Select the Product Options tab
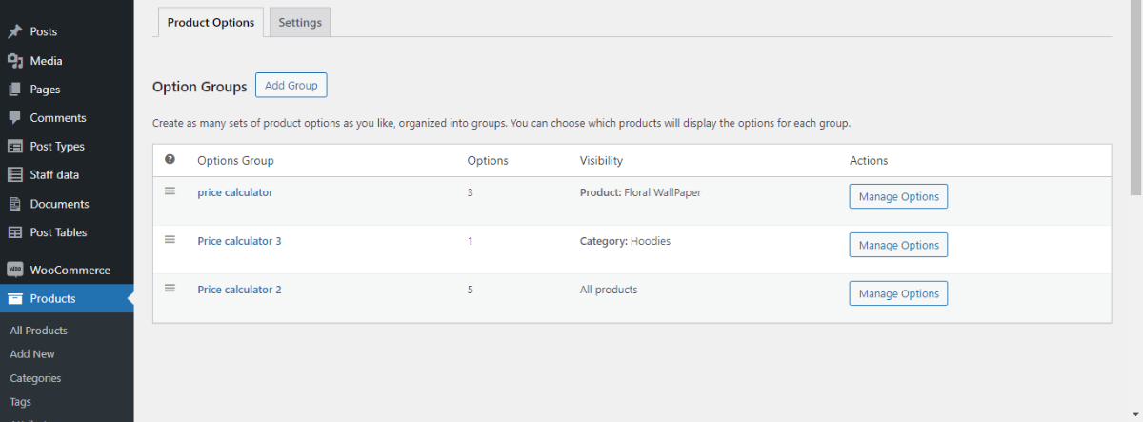The width and height of the screenshot is (1143, 422). coord(211,23)
